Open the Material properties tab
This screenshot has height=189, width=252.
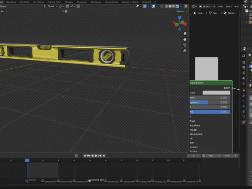tap(244, 122)
